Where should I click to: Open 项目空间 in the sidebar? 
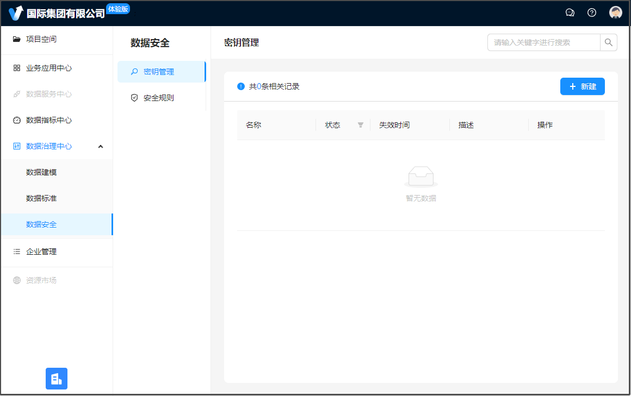[41, 39]
